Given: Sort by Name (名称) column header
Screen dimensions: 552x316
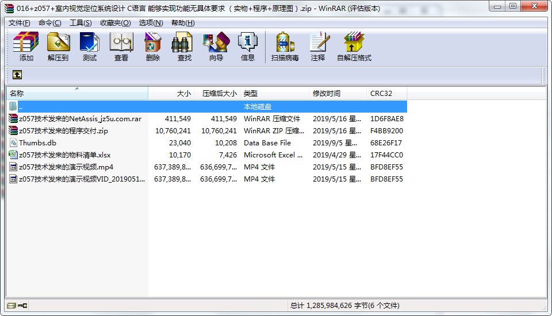Looking at the screenshot, I should (x=77, y=93).
